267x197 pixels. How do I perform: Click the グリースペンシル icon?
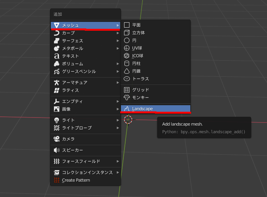[x=57, y=71]
